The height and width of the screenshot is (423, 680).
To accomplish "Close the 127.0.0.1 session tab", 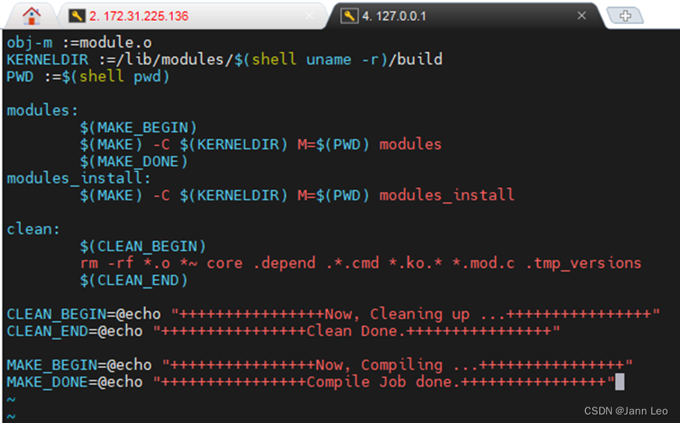I will click(x=581, y=16).
